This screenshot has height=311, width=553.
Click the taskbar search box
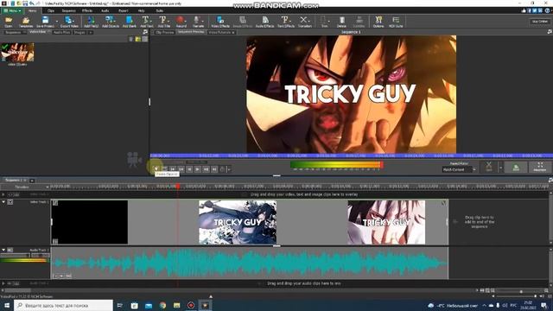coord(63,305)
